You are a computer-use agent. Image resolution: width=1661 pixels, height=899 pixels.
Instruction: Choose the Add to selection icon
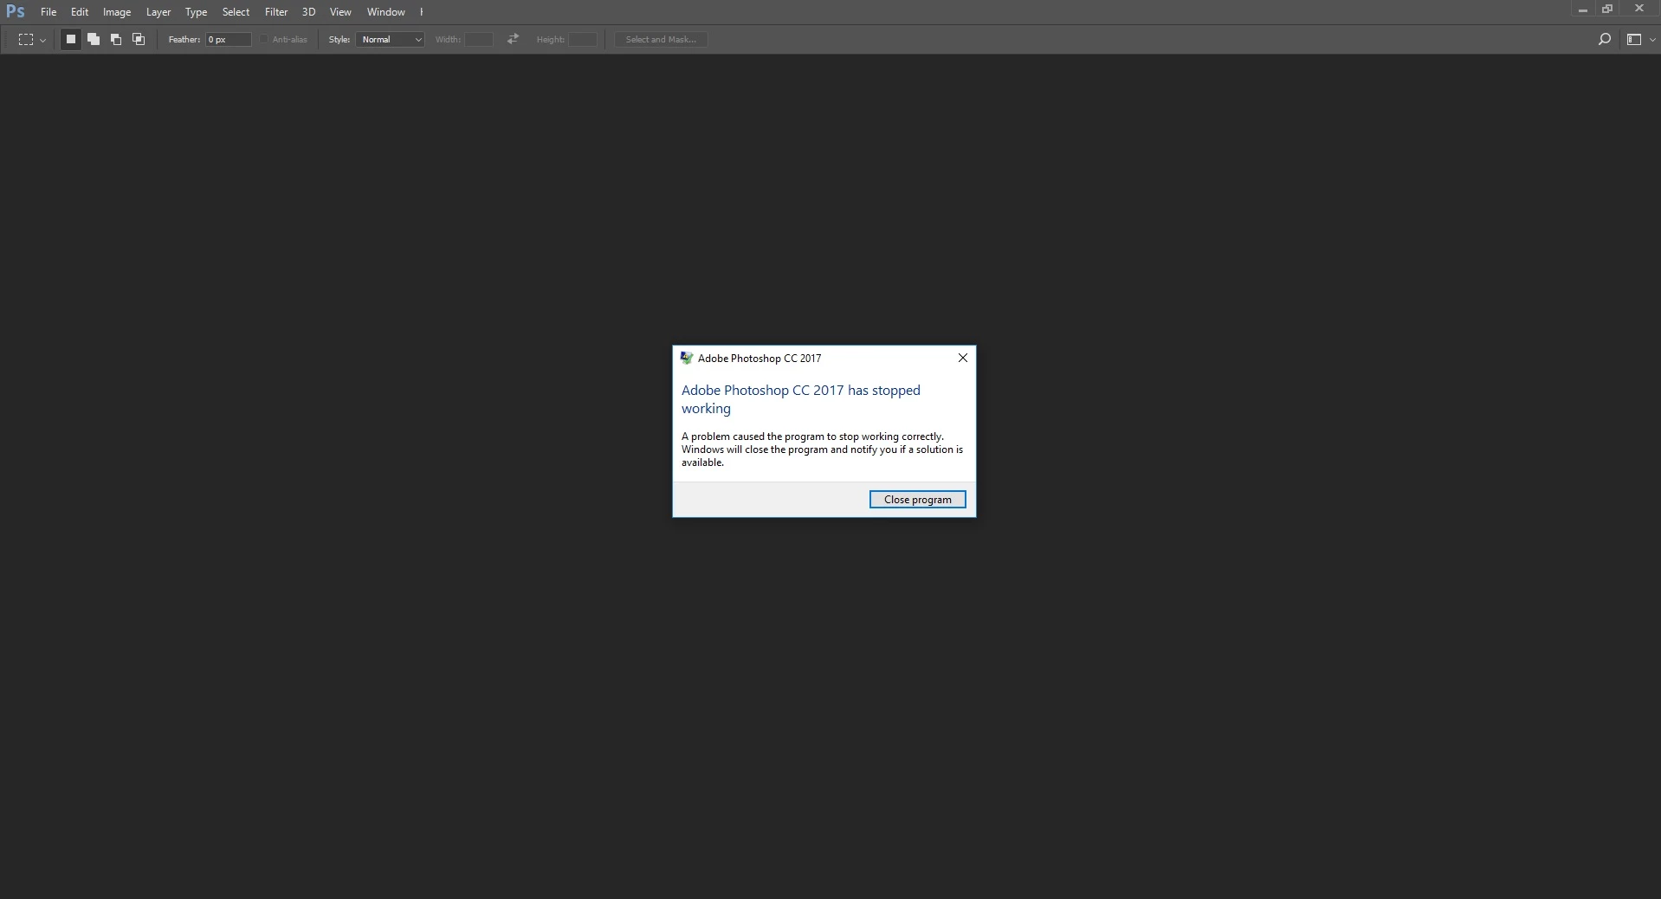(94, 39)
